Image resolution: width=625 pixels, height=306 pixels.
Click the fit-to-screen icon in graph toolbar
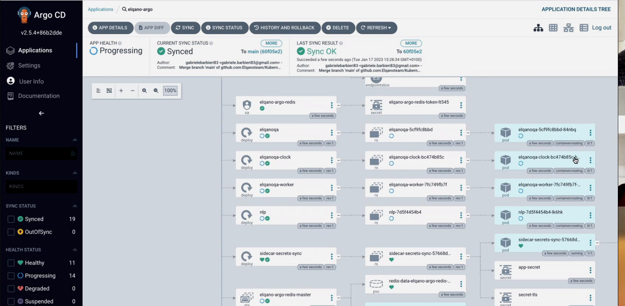tap(109, 91)
